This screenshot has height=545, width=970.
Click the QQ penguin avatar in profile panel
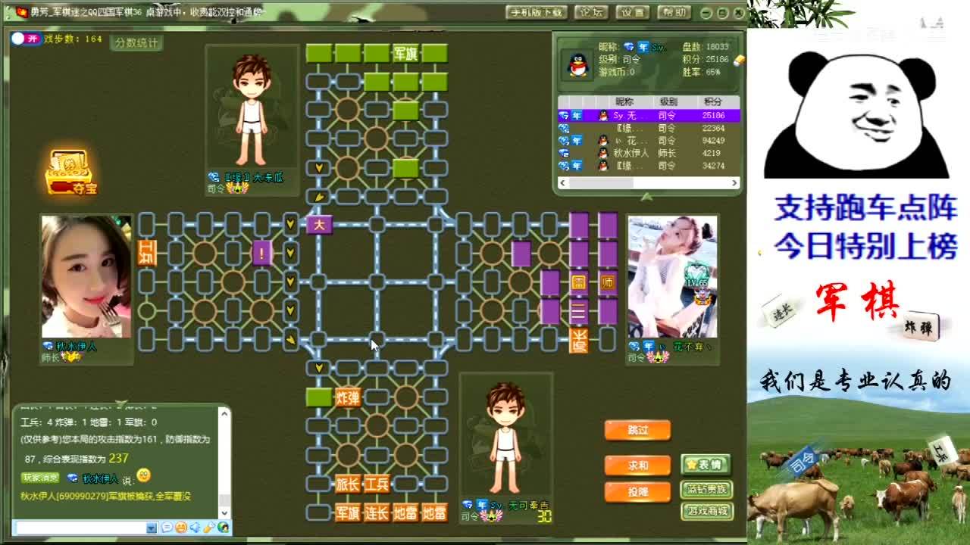[x=578, y=65]
